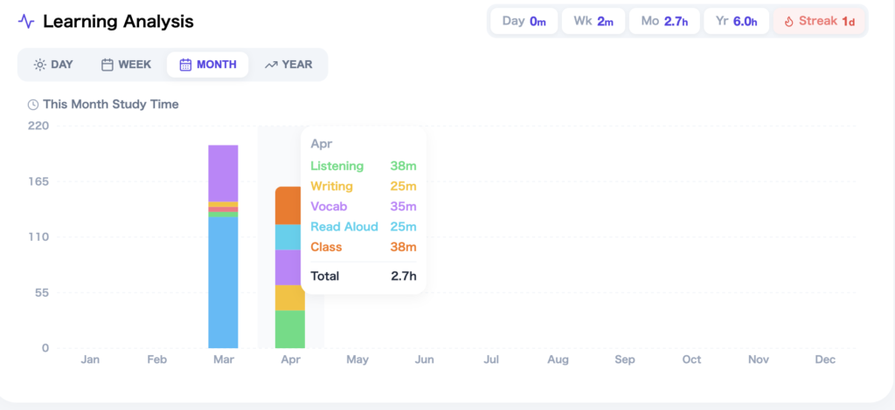Switch to the DAY view tab
Screen dimensions: 895x410
[x=53, y=65]
